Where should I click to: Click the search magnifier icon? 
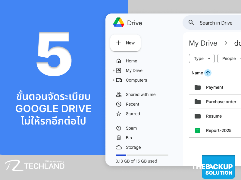click(191, 22)
